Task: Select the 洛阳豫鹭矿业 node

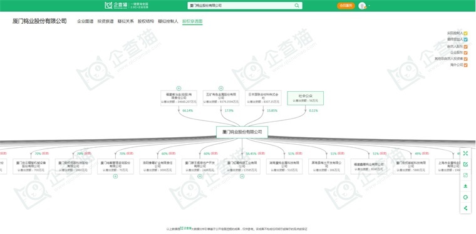Action: 158,167
